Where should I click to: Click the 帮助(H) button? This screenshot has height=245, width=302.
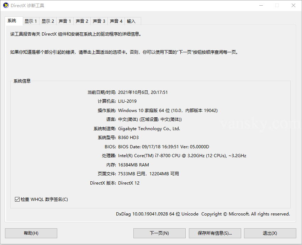coord(31,233)
